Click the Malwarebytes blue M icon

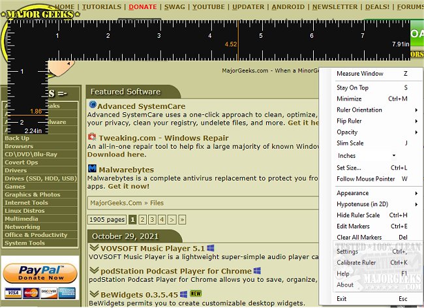(x=92, y=168)
